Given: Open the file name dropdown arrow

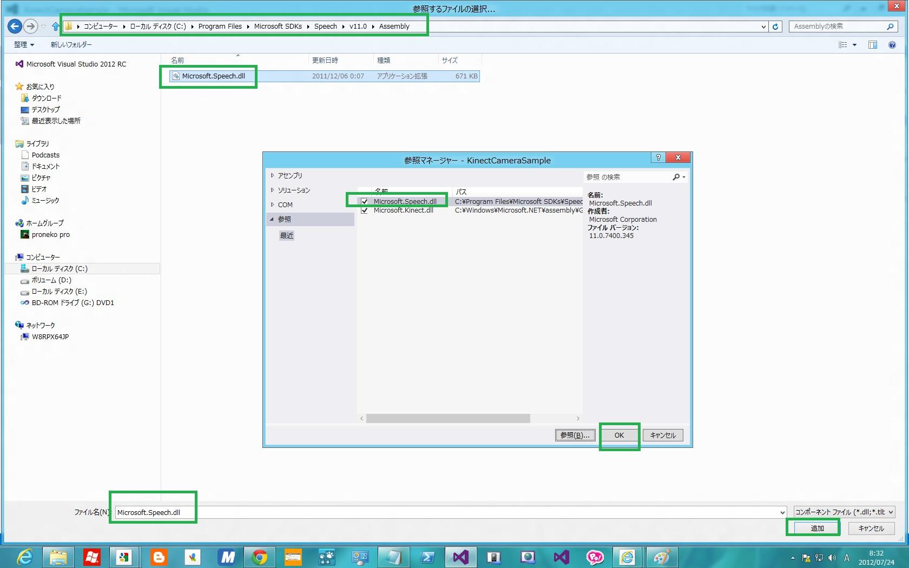Looking at the screenshot, I should 782,512.
